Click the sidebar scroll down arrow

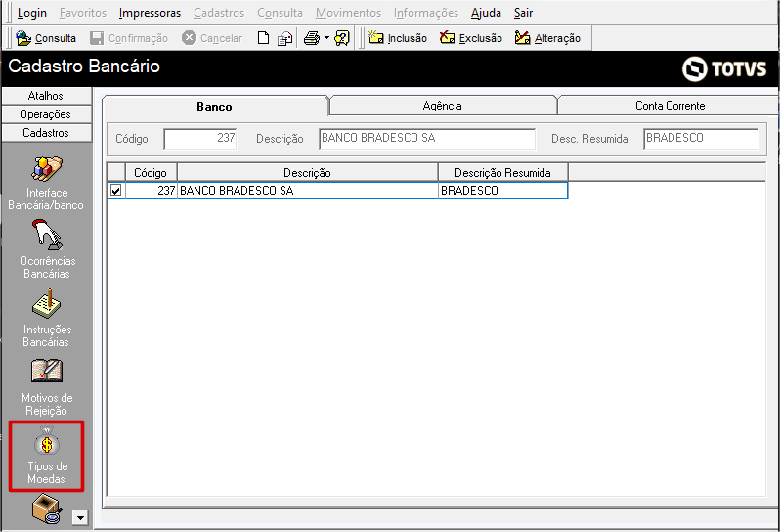pyautogui.click(x=80, y=517)
